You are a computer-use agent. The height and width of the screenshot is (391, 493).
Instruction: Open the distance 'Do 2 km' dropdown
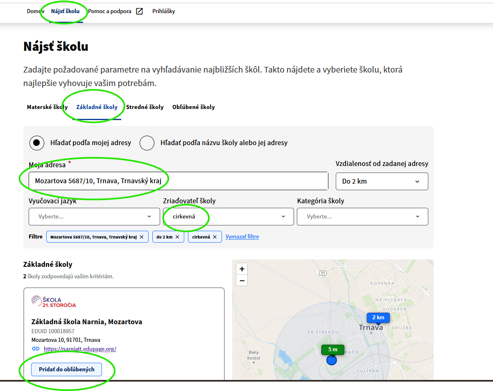(382, 181)
